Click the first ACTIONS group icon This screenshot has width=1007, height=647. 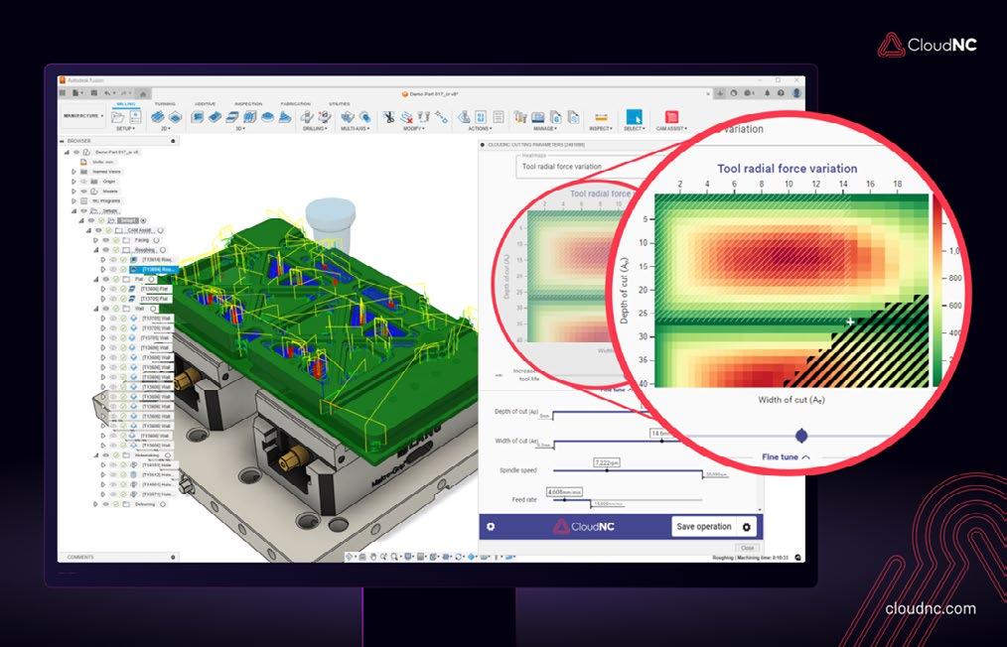[x=464, y=117]
